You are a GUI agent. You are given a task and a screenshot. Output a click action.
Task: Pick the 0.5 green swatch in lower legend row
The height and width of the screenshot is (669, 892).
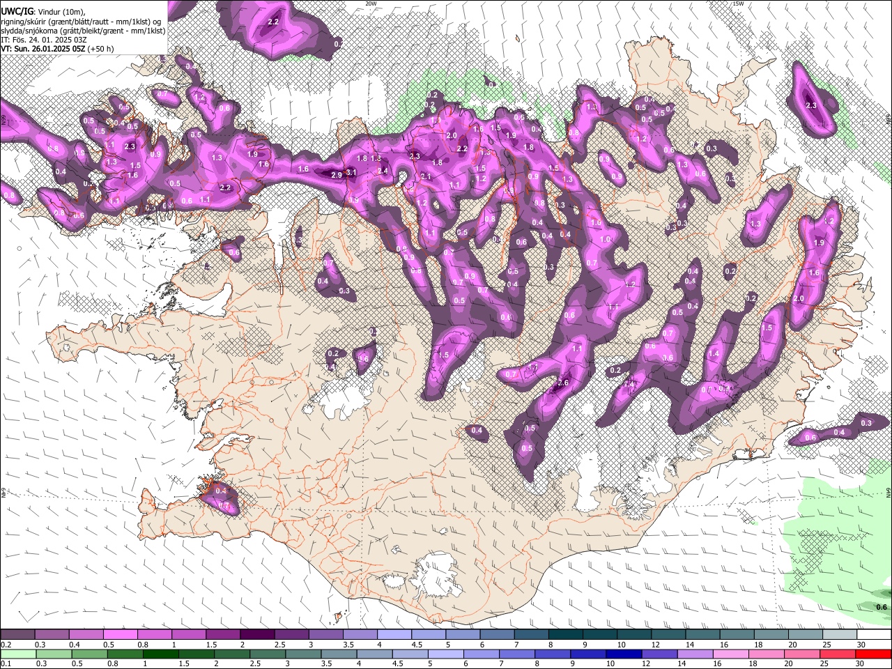pyautogui.click(x=90, y=654)
